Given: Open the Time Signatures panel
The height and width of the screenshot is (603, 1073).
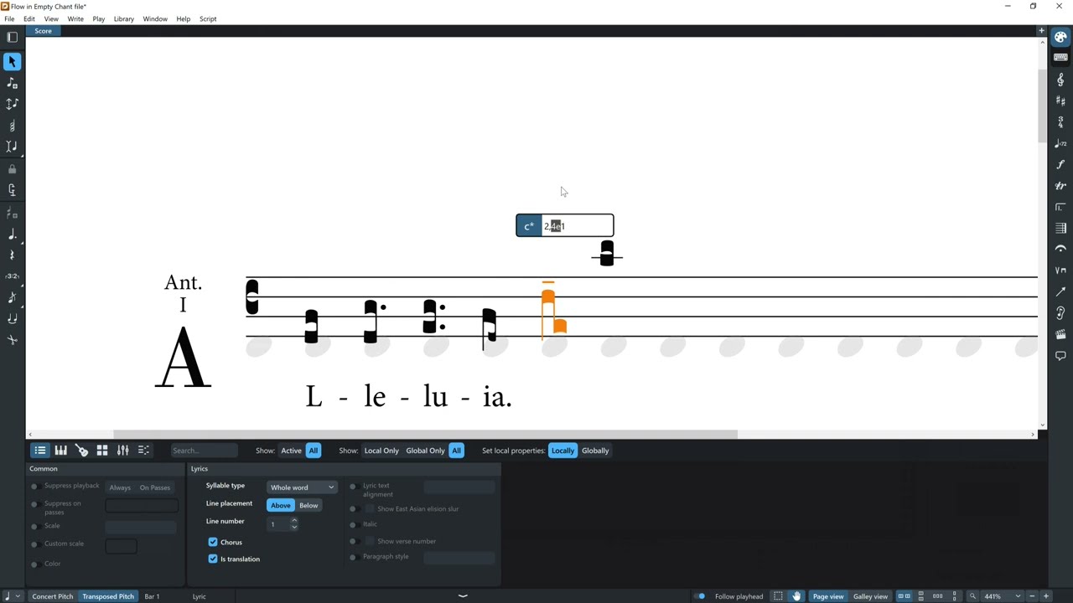Looking at the screenshot, I should [1060, 122].
